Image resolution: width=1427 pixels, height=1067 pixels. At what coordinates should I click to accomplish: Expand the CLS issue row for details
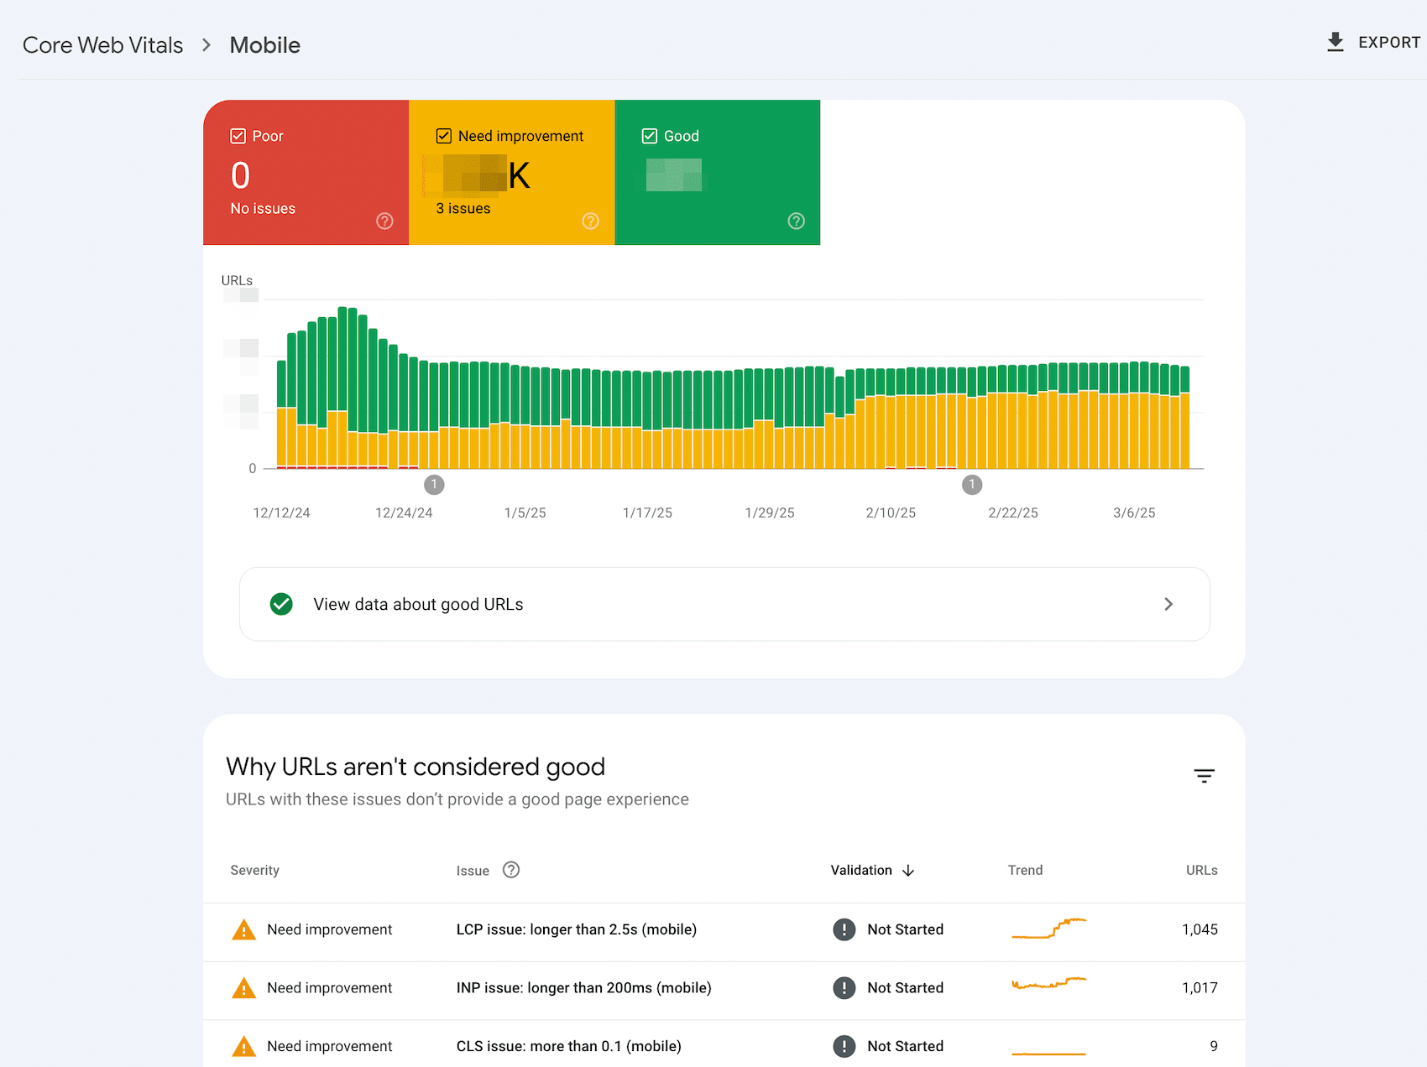[568, 1046]
